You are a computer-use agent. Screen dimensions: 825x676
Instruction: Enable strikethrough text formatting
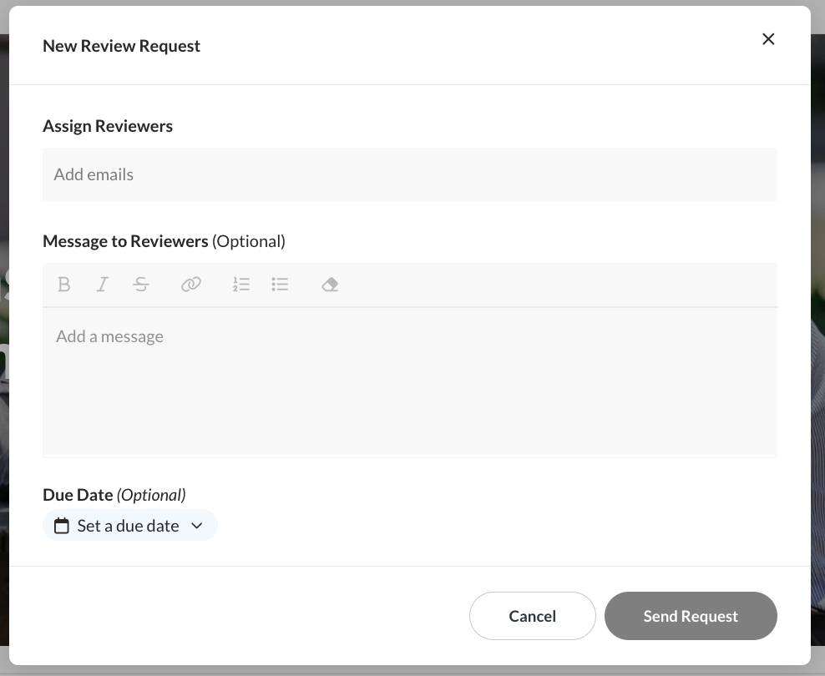[141, 285]
